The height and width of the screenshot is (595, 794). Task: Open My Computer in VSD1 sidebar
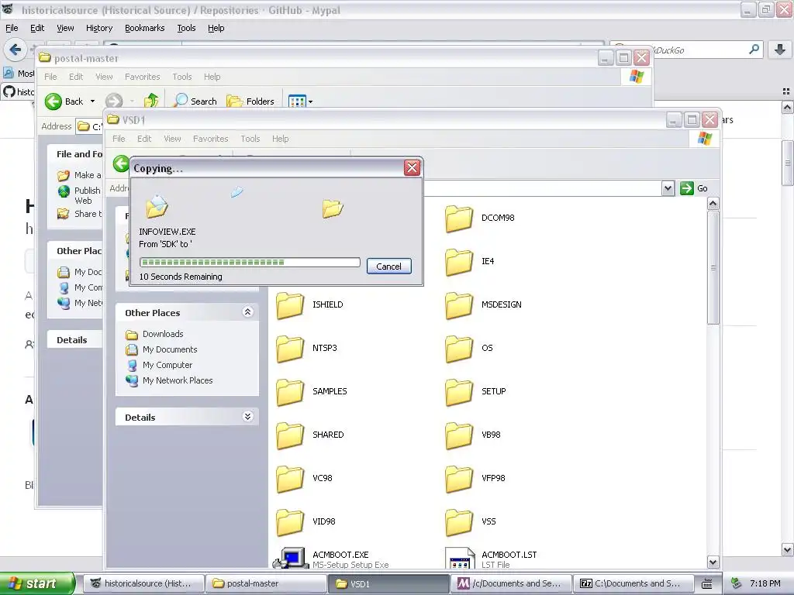point(167,365)
